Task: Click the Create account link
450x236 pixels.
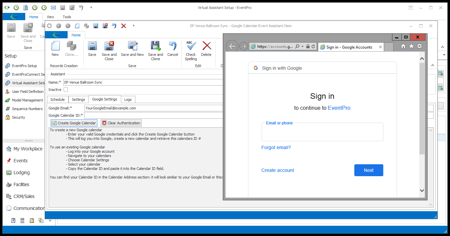Action: 278,170
